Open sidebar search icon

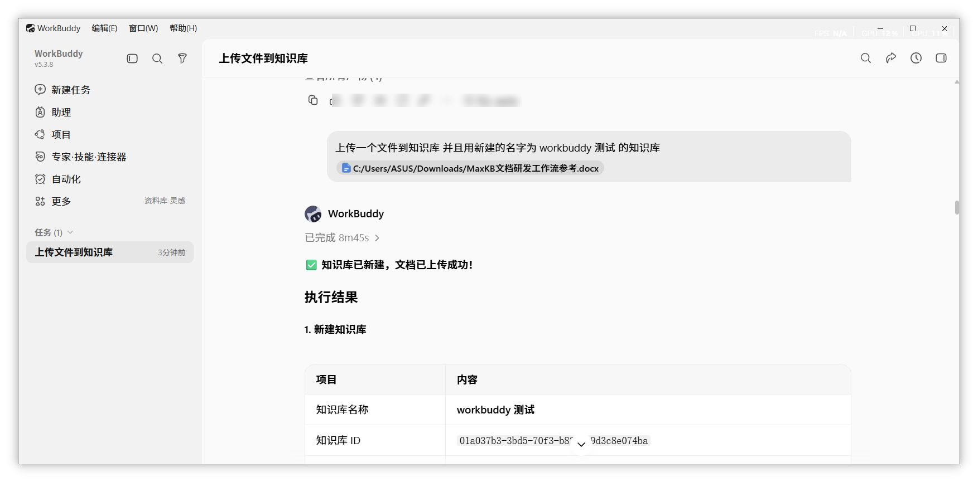[x=157, y=59]
